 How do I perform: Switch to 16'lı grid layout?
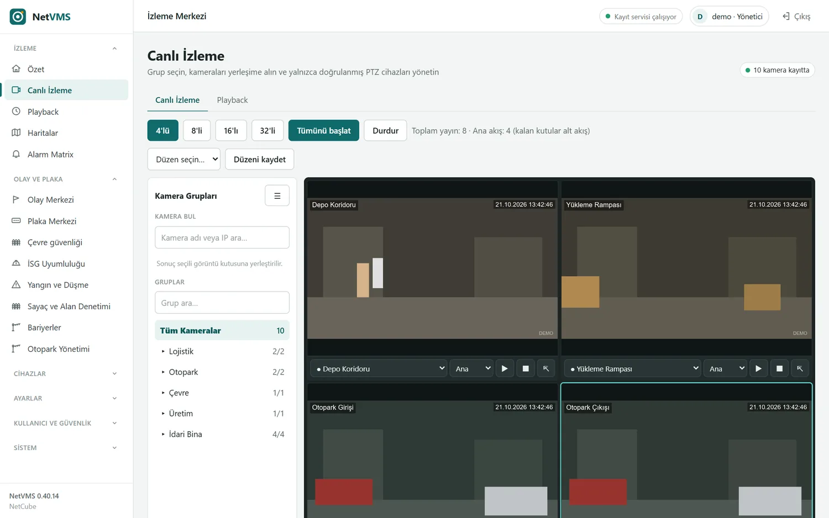pyautogui.click(x=231, y=130)
